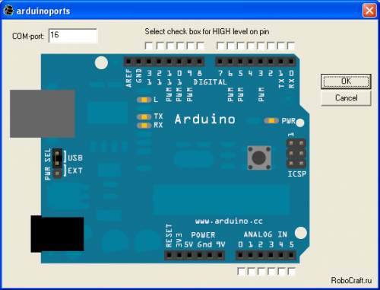Click the RoboCraft.ru text
Image resolution: width=380 pixels, height=290 pixels.
(x=351, y=280)
